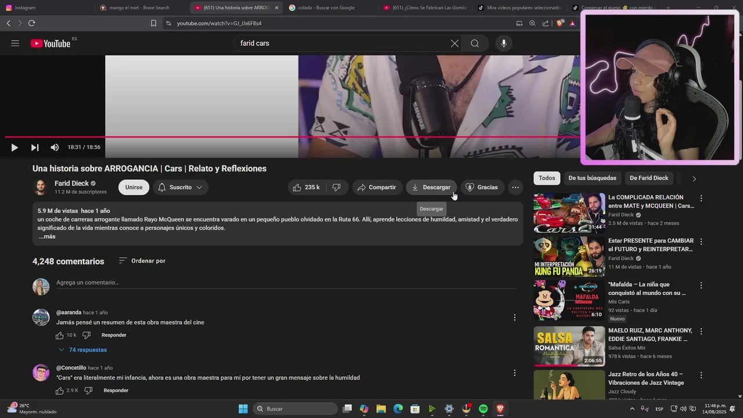Screen dimensions: 743x418
Task: Open options menu for @Concetillo comment
Action: [514, 373]
